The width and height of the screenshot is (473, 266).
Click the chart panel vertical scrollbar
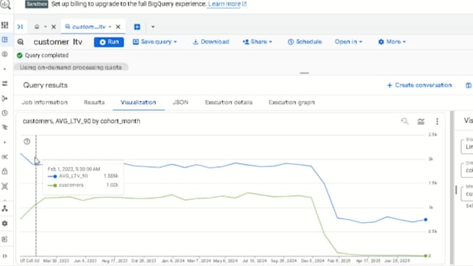[x=452, y=188]
